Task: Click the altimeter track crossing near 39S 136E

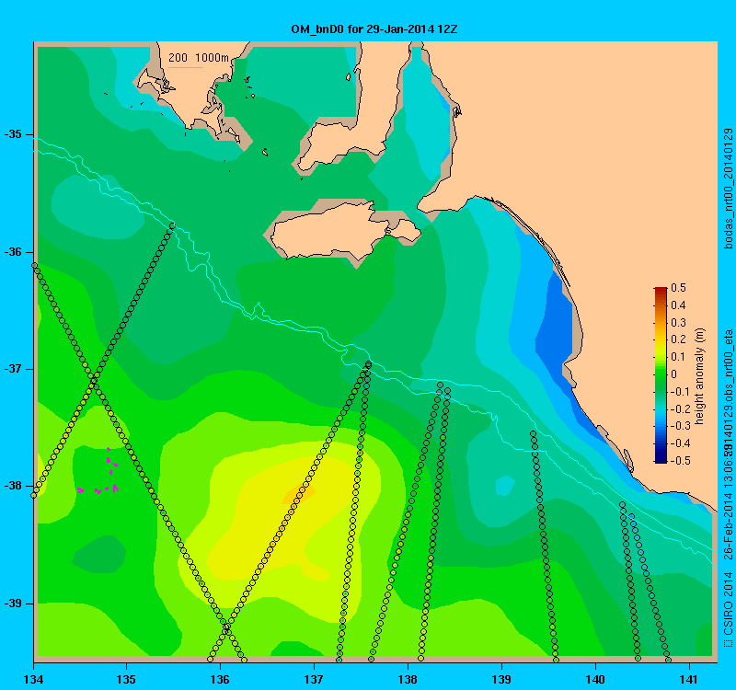Action: pyautogui.click(x=226, y=627)
